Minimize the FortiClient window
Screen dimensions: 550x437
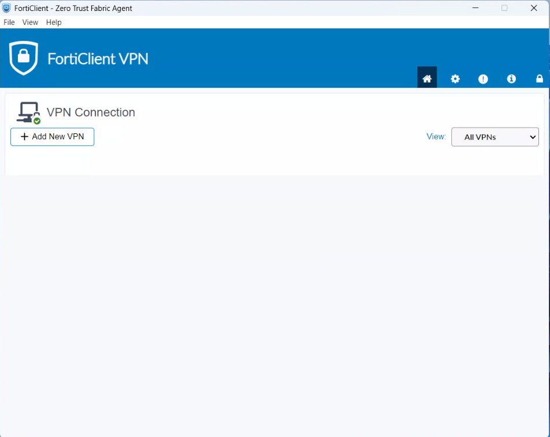pyautogui.click(x=475, y=8)
